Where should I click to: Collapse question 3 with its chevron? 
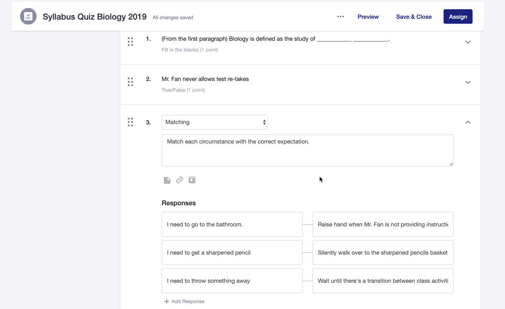pyautogui.click(x=468, y=122)
